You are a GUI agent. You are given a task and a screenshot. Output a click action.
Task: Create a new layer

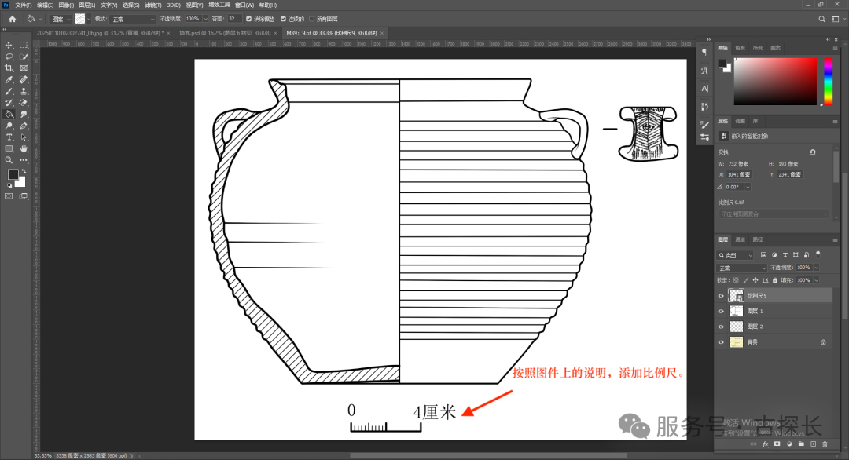tap(814, 444)
